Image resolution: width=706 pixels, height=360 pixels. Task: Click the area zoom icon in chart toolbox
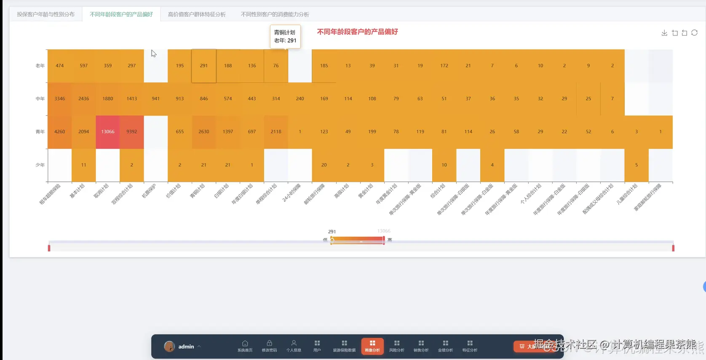[675, 33]
